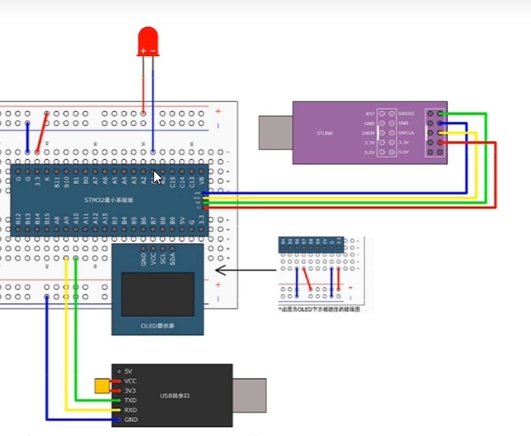531x436 pixels.
Task: Select the GND pin on USB serial module
Action: pyautogui.click(x=130, y=420)
